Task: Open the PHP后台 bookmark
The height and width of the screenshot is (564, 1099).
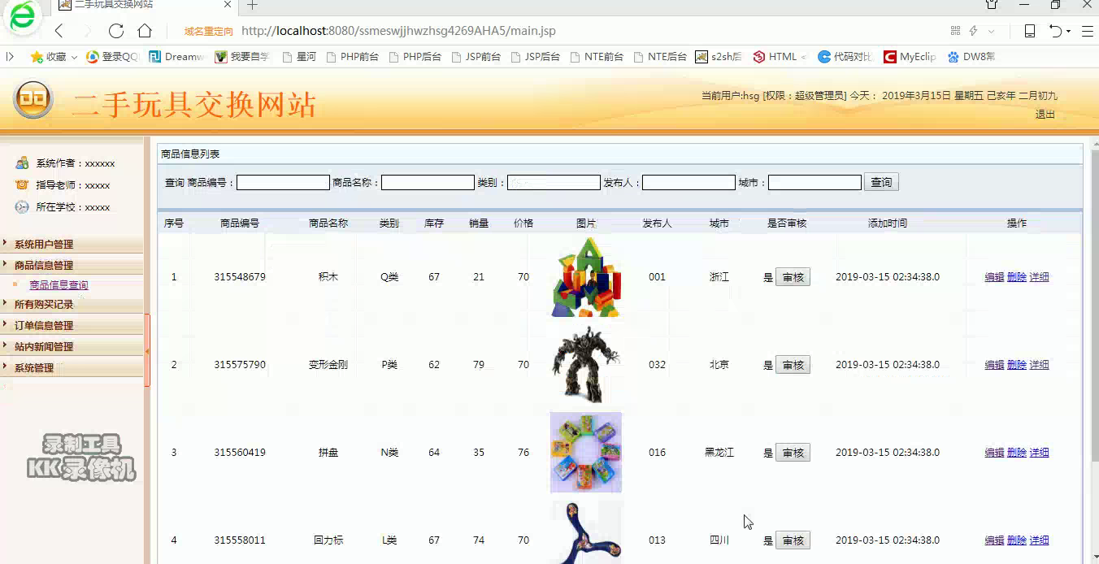Action: point(415,57)
